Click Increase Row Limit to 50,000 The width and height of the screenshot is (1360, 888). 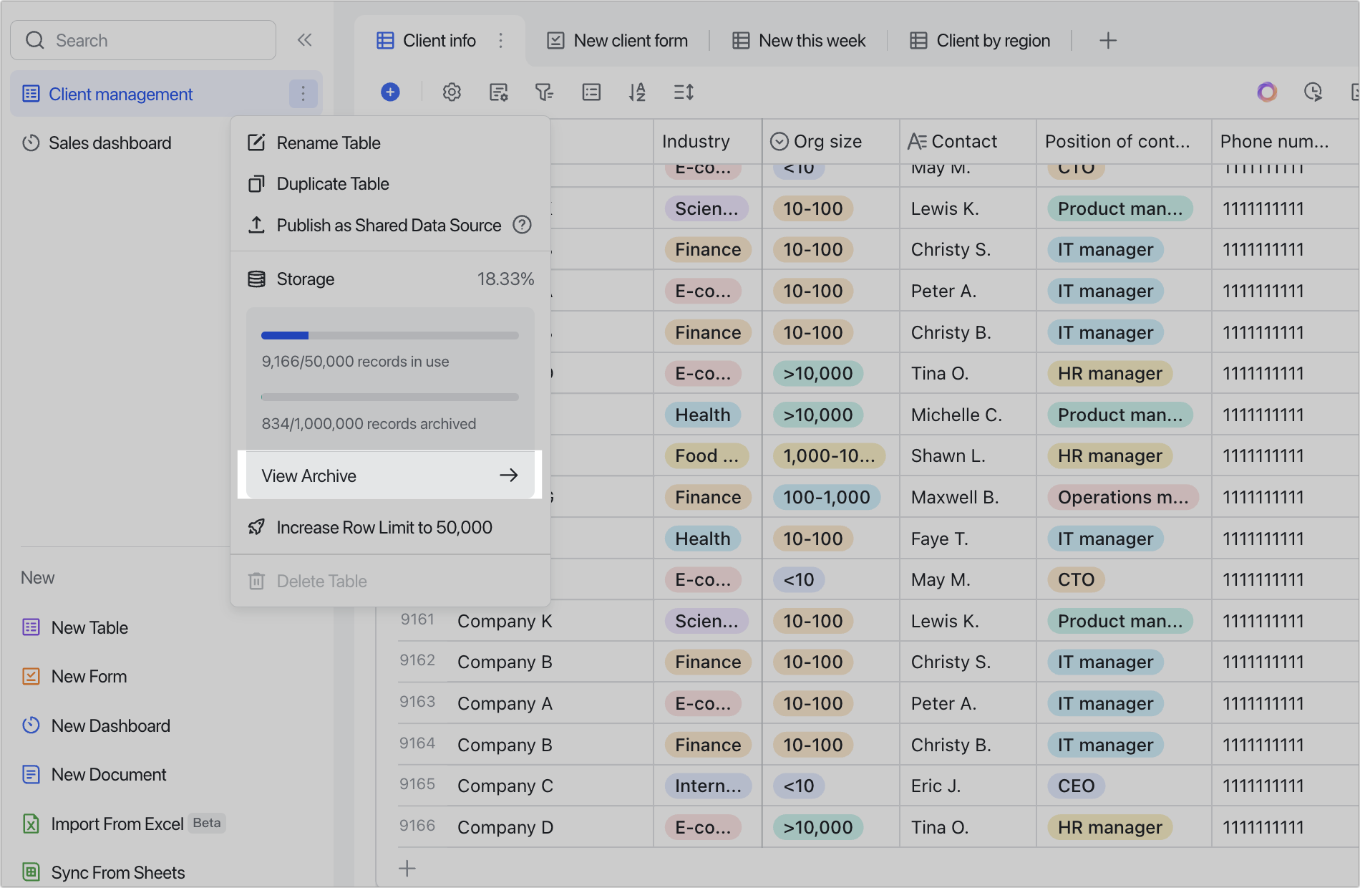[384, 528]
